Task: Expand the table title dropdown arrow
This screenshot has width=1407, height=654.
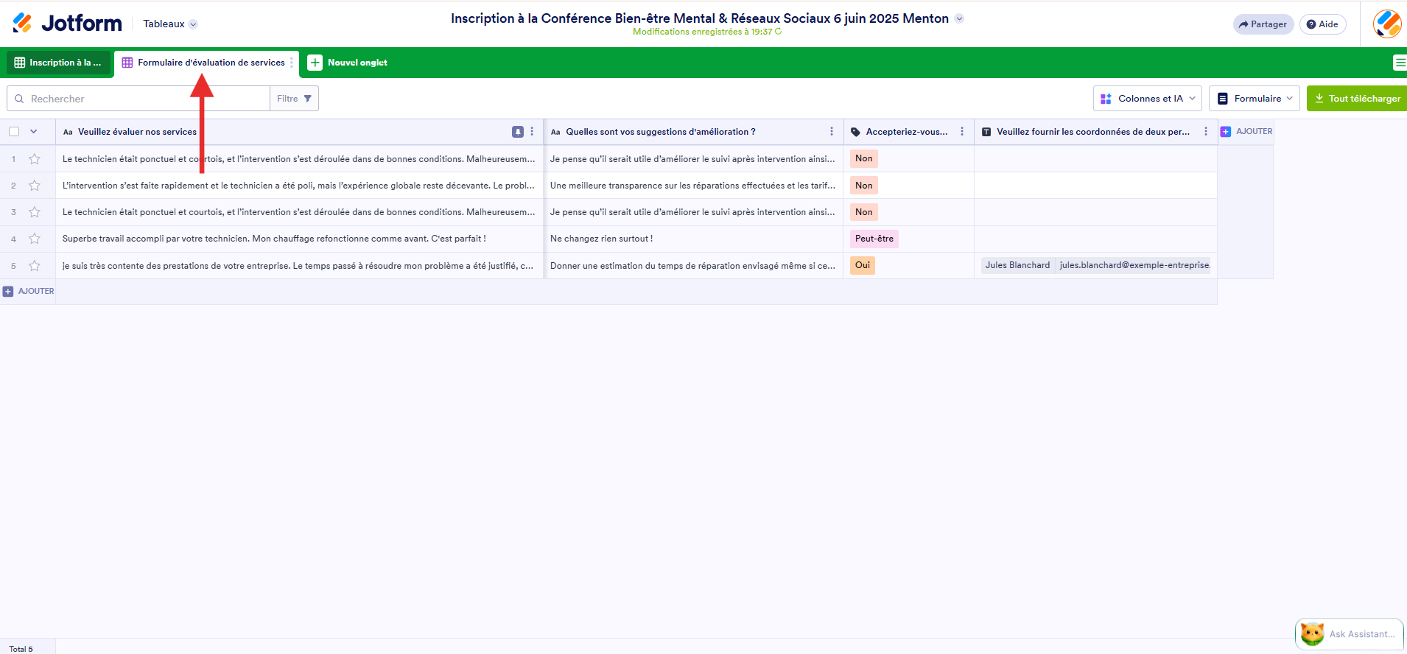Action: coord(959,19)
